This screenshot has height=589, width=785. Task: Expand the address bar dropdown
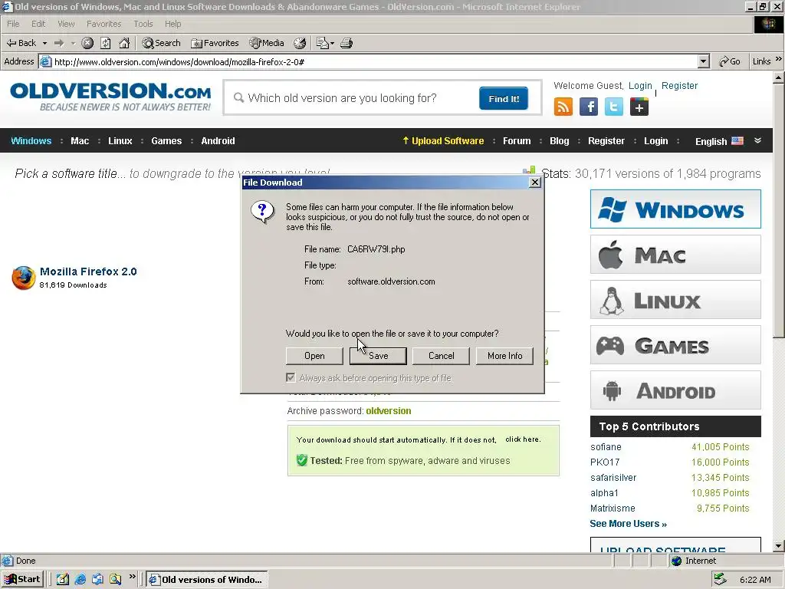[704, 61]
